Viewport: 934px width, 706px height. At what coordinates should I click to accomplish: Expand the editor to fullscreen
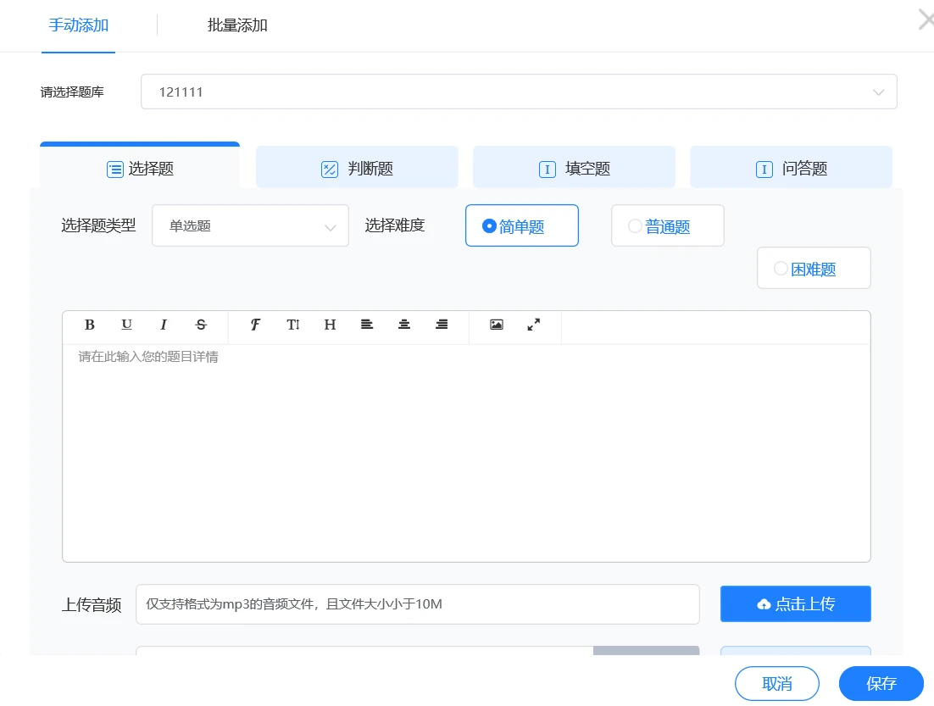(534, 325)
